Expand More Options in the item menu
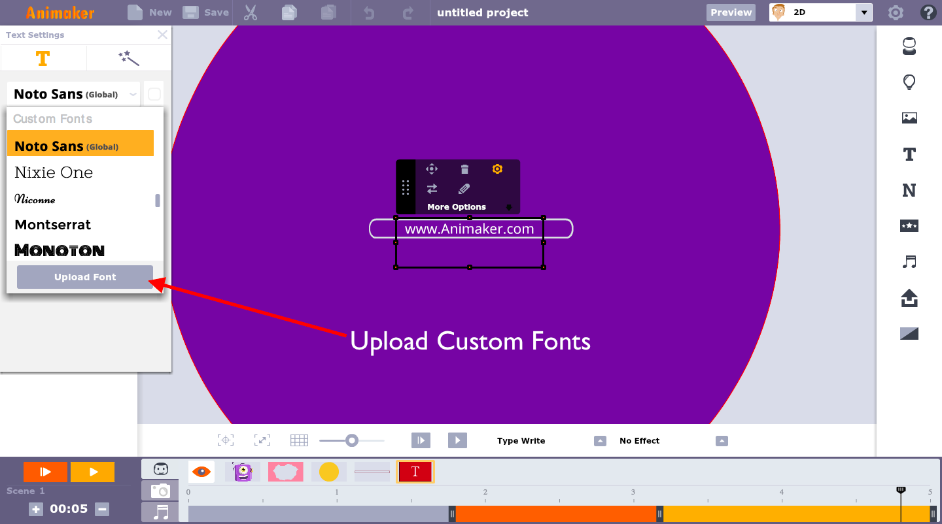The height and width of the screenshot is (524, 942). click(457, 207)
